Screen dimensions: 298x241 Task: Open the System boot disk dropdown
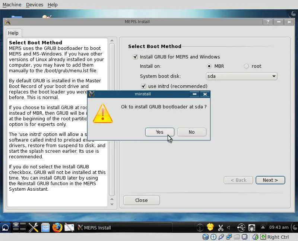(x=241, y=76)
